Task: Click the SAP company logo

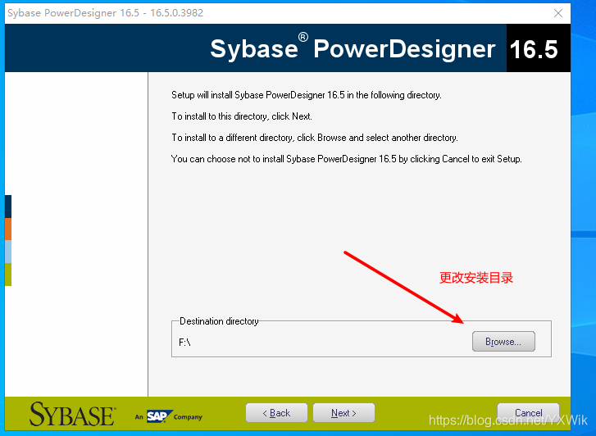Action: [x=168, y=416]
